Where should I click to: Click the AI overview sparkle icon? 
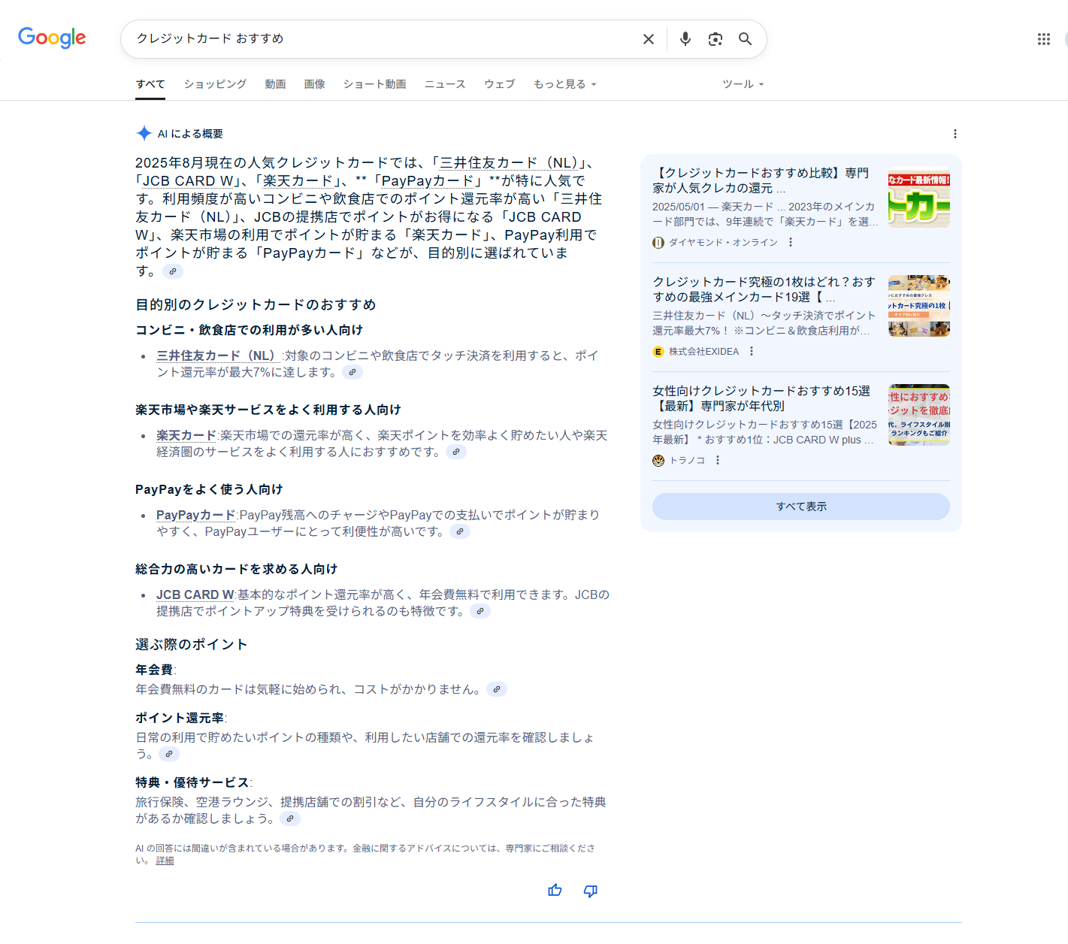pos(144,134)
